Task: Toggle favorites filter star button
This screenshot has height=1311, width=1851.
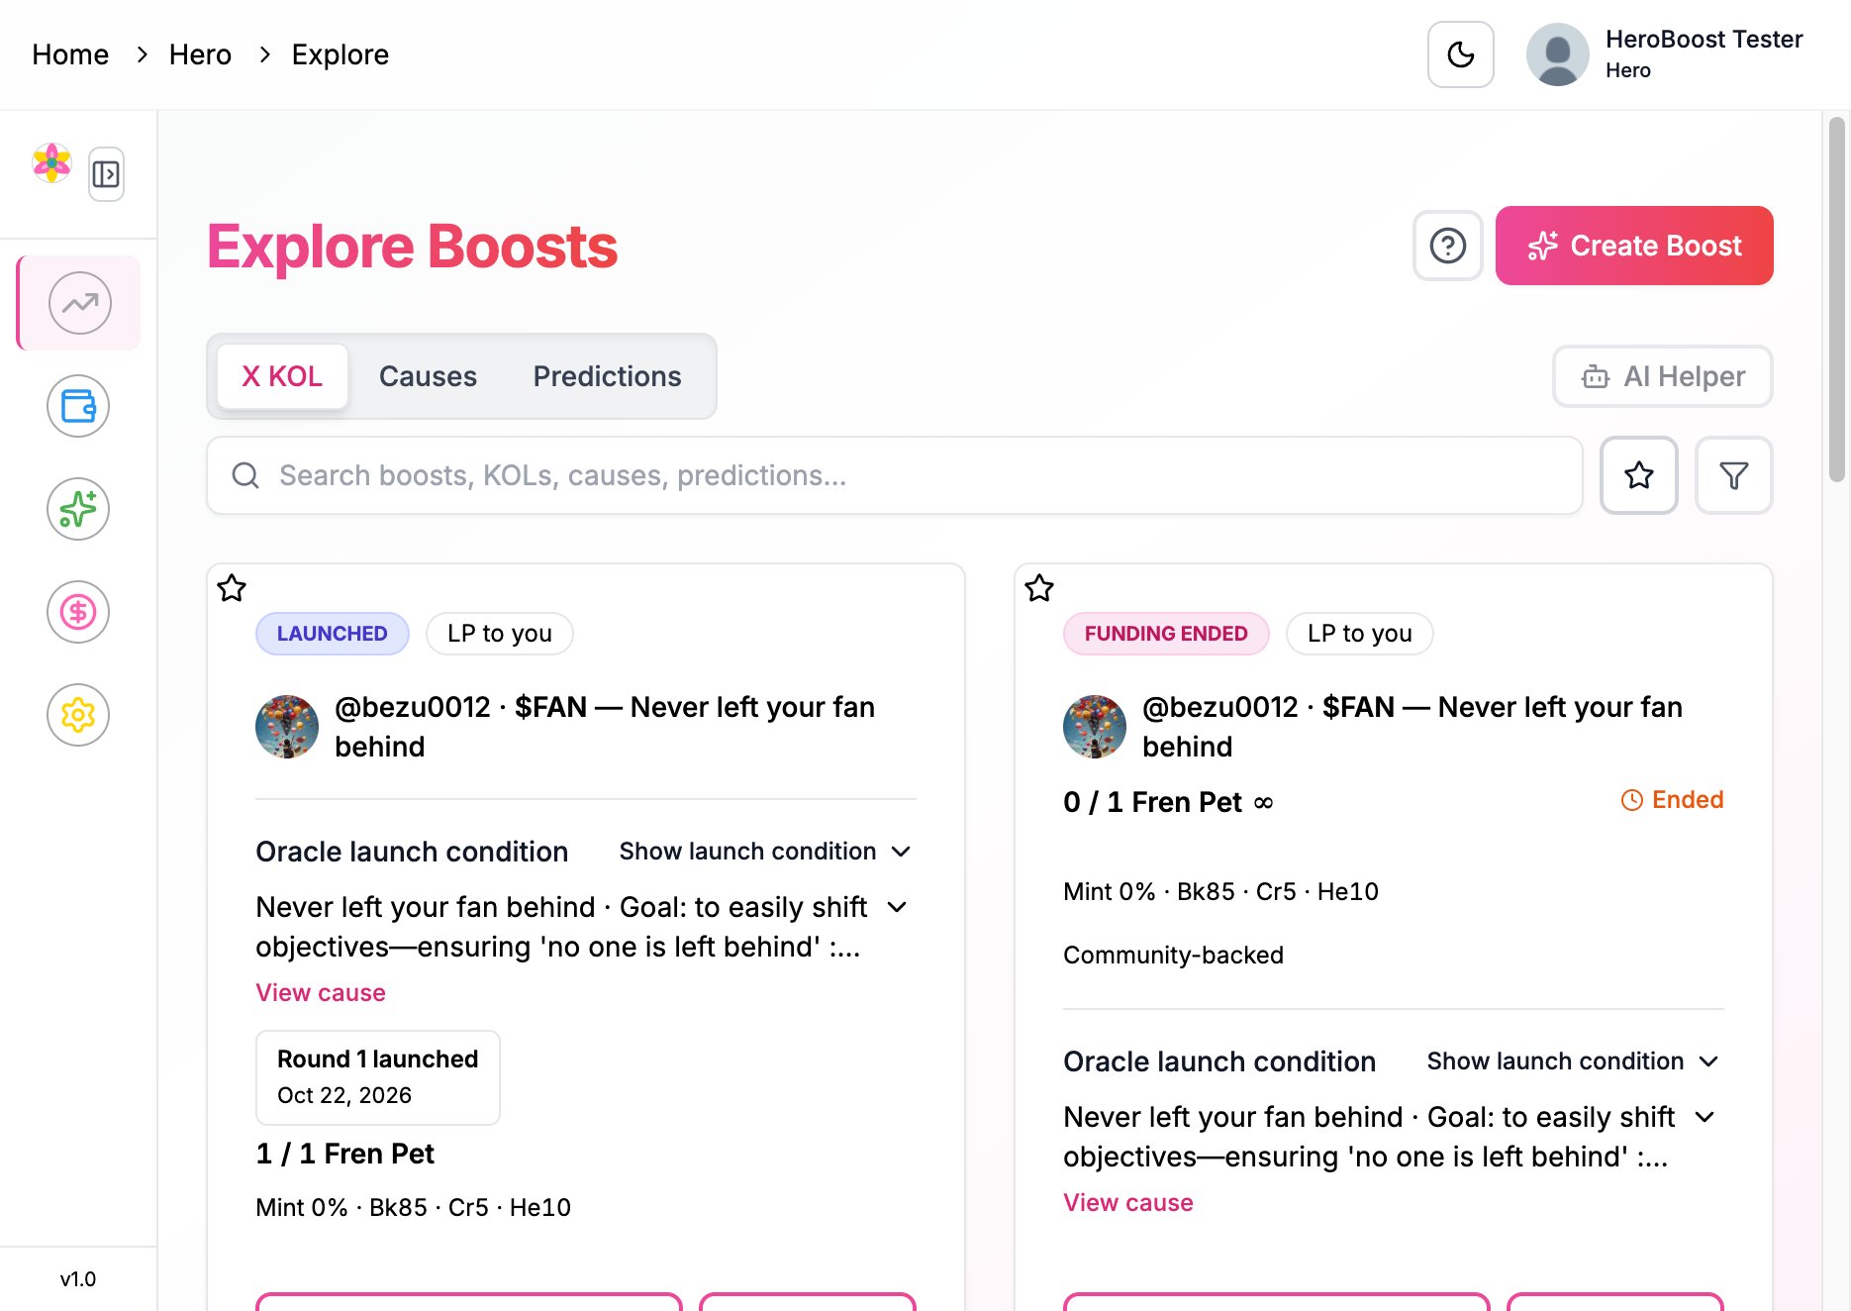Action: tap(1639, 475)
